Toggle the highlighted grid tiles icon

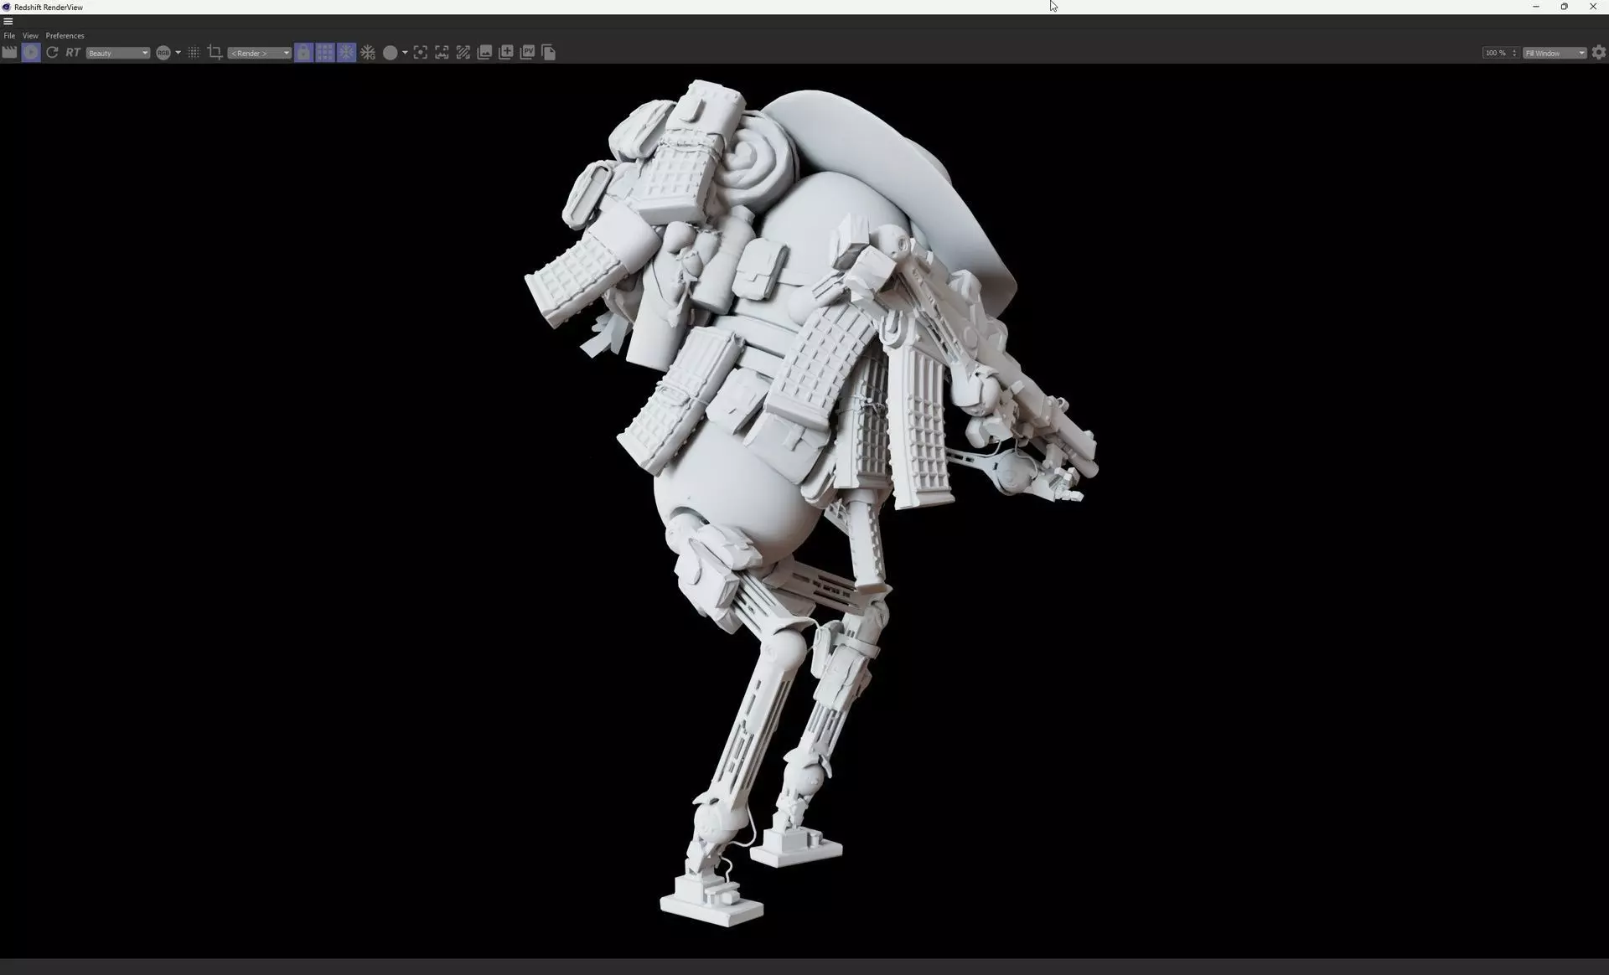325,53
